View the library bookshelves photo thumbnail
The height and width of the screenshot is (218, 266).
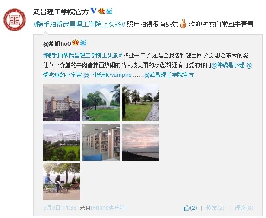click(101, 142)
